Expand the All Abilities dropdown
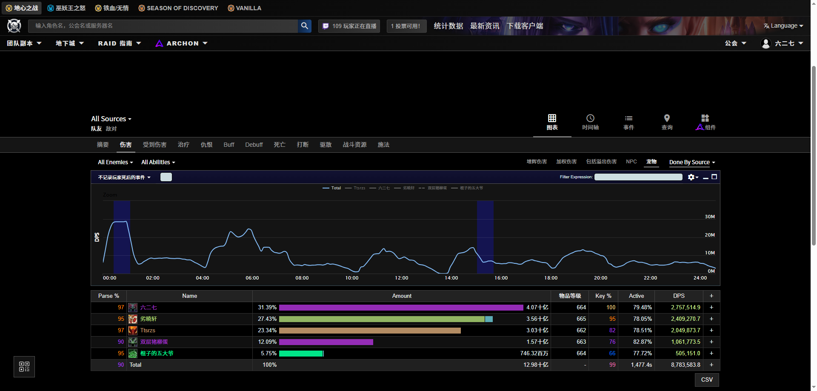The height and width of the screenshot is (391, 817). (158, 162)
